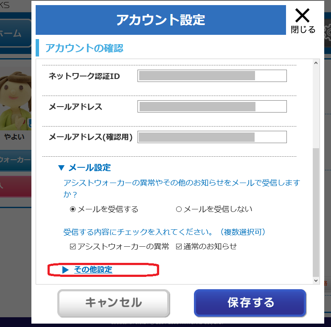
Task: Open the ホーム tab in background
Action: (x=15, y=33)
